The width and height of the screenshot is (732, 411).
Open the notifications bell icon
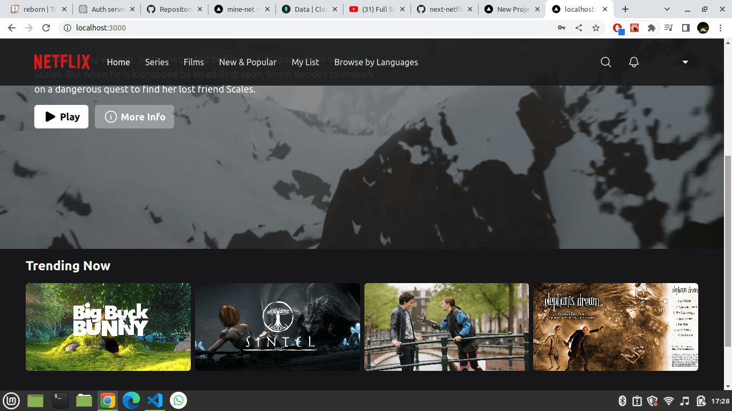(x=633, y=62)
